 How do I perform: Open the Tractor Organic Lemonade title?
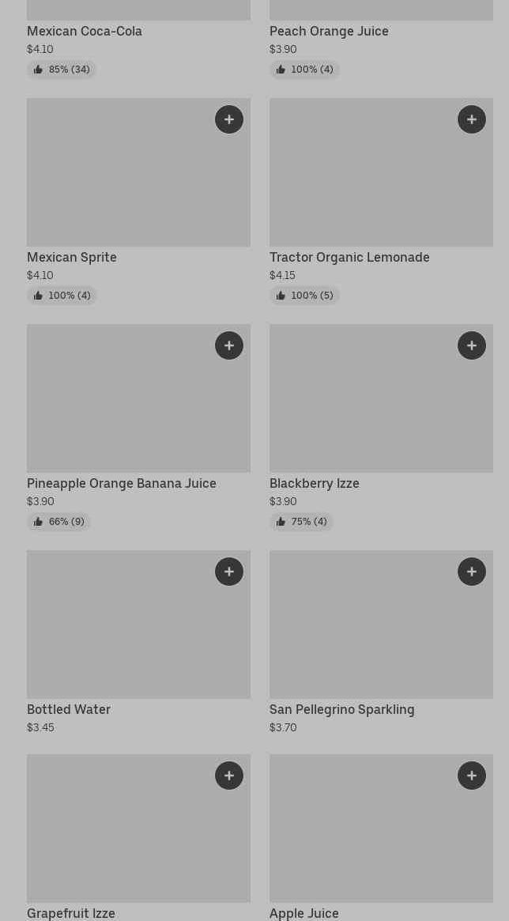pyautogui.click(x=349, y=258)
